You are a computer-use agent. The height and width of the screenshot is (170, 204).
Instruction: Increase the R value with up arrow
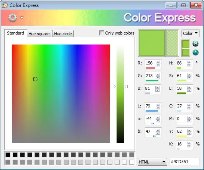158,62
